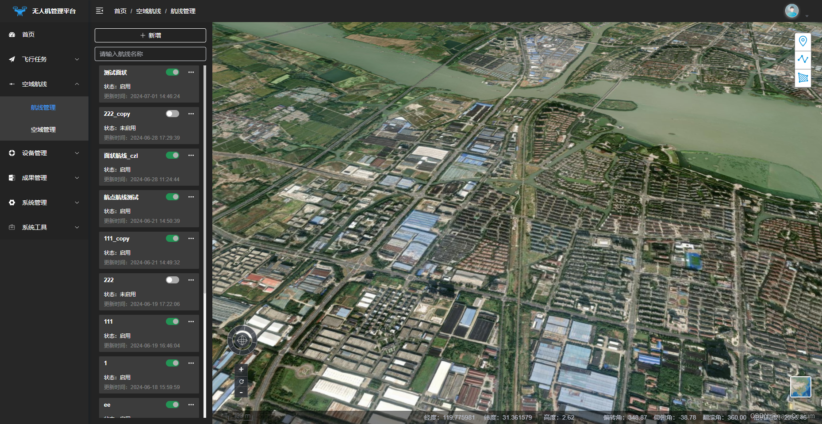The image size is (822, 424).
Task: Open more options for 222_copy route
Action: (x=191, y=114)
